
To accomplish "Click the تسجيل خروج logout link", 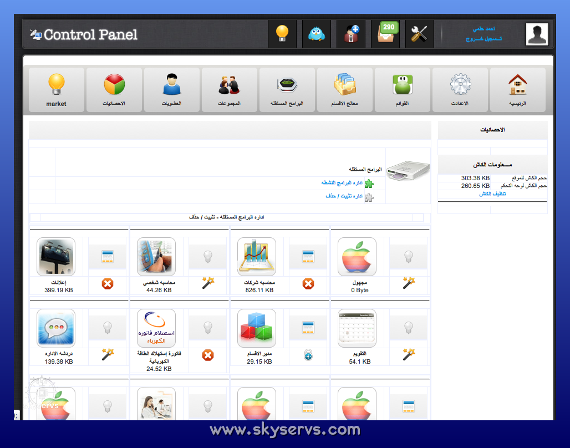I will [480, 39].
